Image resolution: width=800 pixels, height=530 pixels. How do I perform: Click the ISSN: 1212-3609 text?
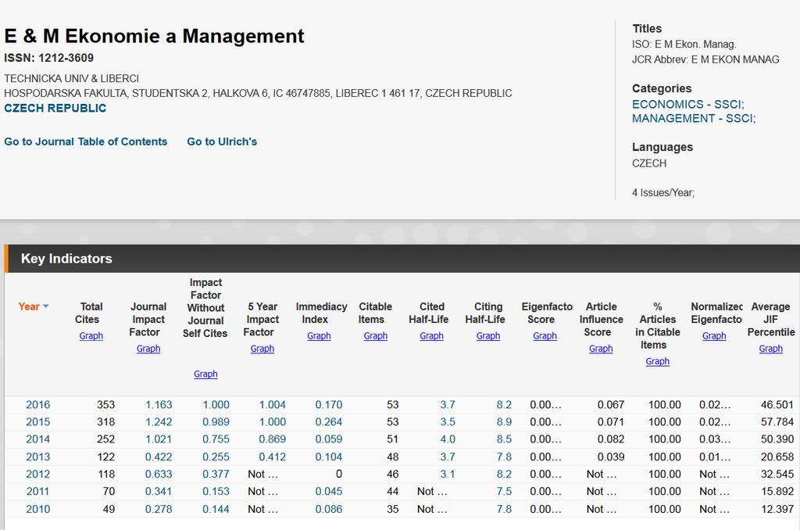(49, 58)
